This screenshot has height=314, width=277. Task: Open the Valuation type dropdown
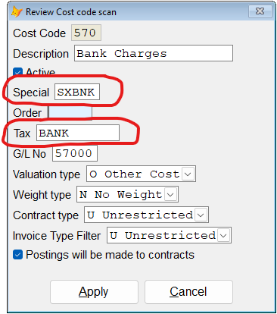tap(188, 174)
